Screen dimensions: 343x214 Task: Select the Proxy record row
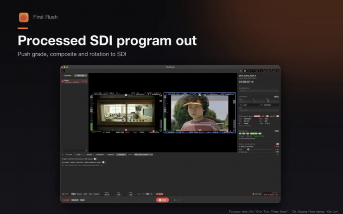[74, 81]
